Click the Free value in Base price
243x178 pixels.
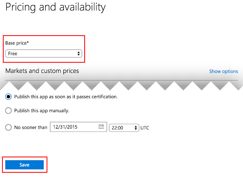[13, 53]
